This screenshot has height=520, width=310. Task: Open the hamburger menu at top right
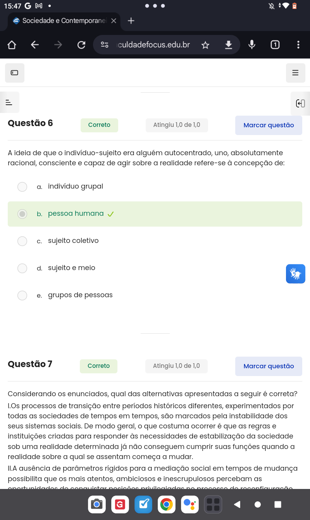point(295,73)
